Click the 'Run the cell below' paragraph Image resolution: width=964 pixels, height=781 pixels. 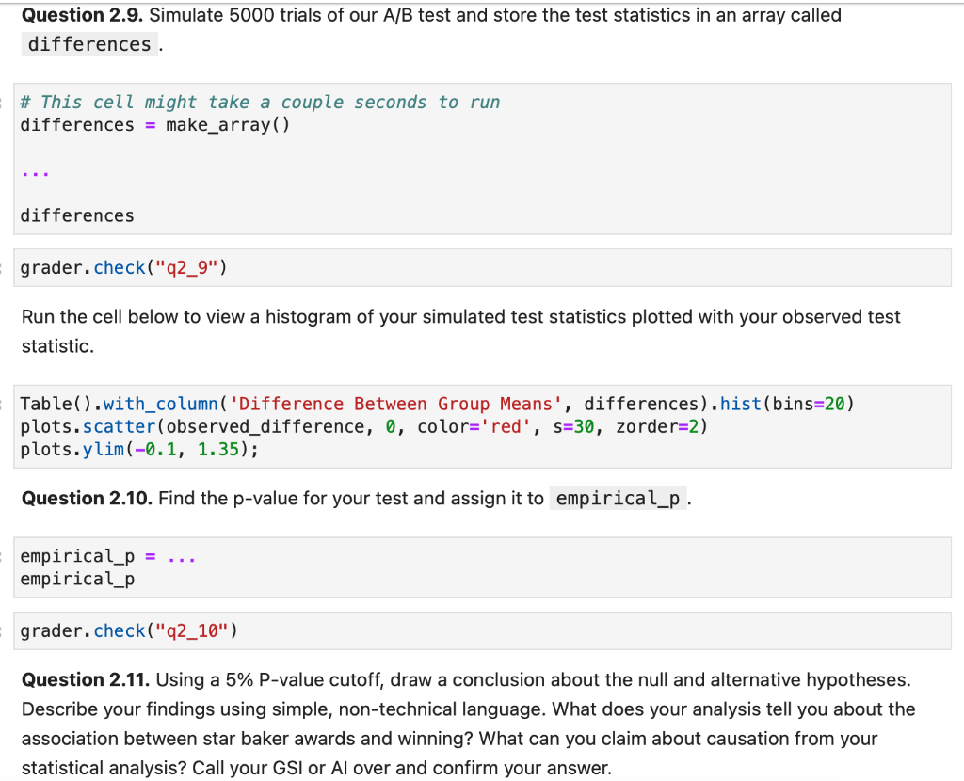point(460,331)
